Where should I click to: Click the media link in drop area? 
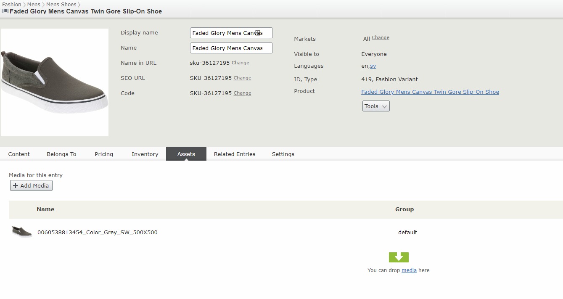409,270
